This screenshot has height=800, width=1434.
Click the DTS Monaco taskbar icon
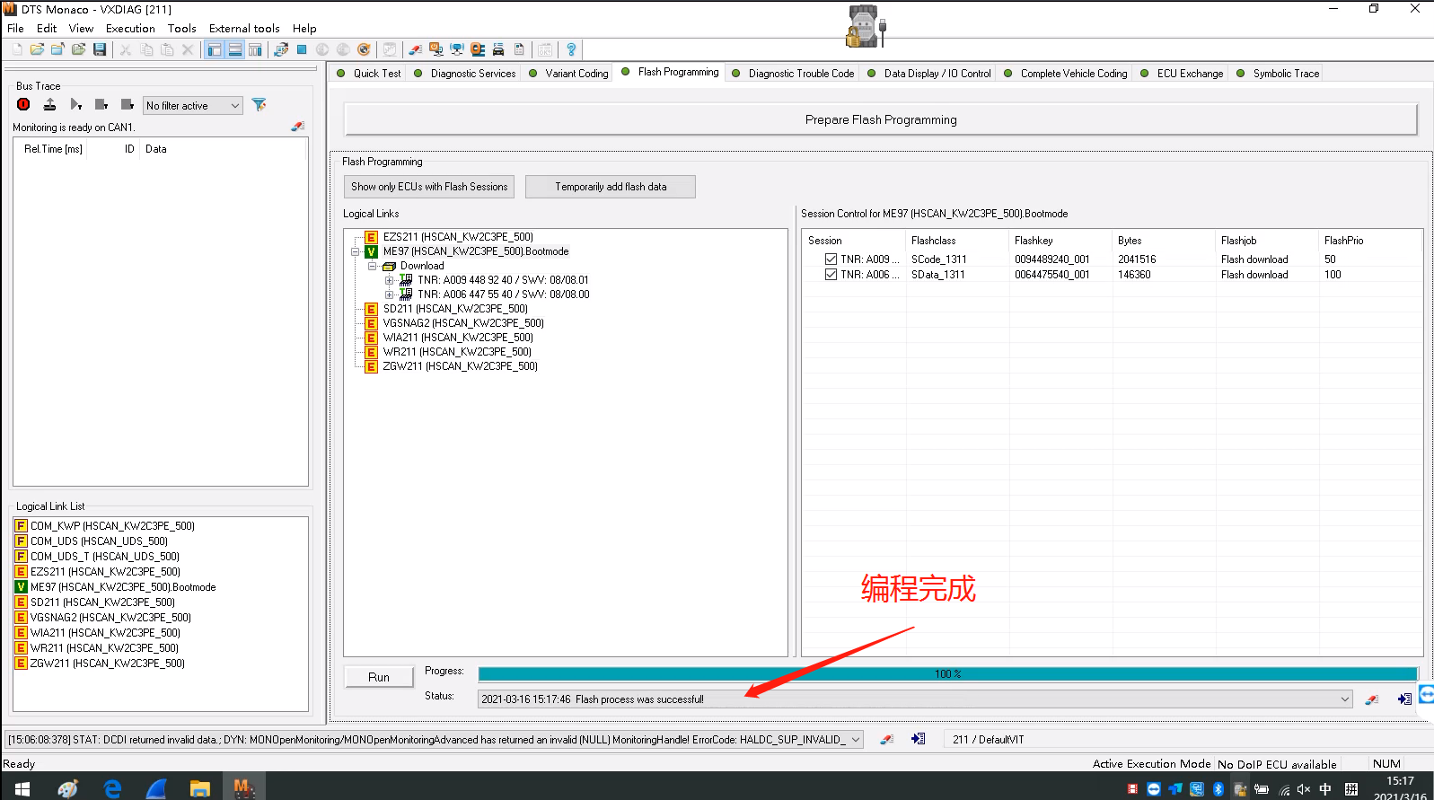coord(242,787)
